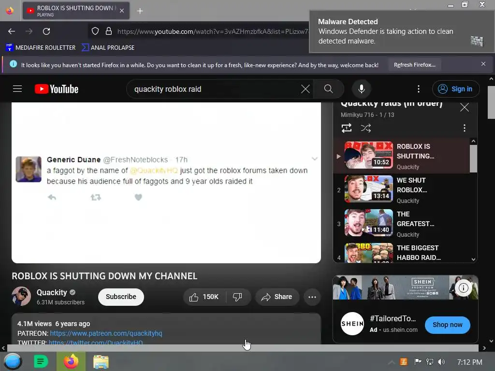Image resolution: width=495 pixels, height=371 pixels.
Task: Play the WE SHUT ROBLOX playlist video
Action: [402, 189]
